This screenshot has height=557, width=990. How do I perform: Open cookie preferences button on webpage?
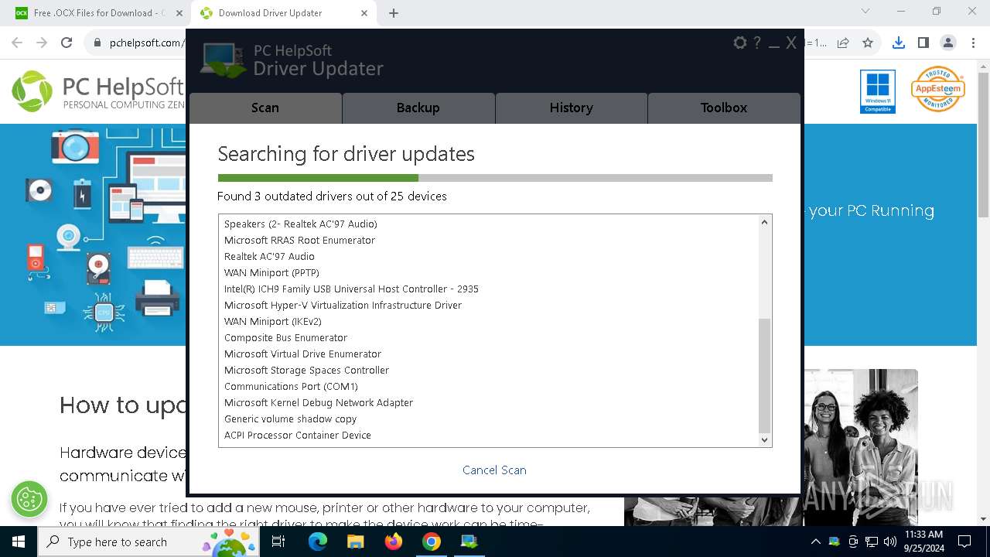coord(29,499)
